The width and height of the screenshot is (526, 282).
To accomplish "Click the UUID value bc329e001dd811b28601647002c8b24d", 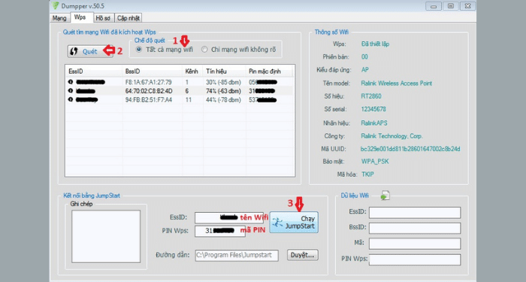I will point(410,149).
